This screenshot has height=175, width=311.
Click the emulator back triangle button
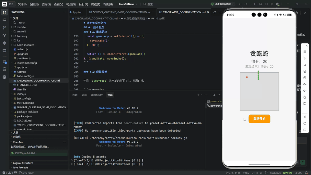click(x=305, y=117)
